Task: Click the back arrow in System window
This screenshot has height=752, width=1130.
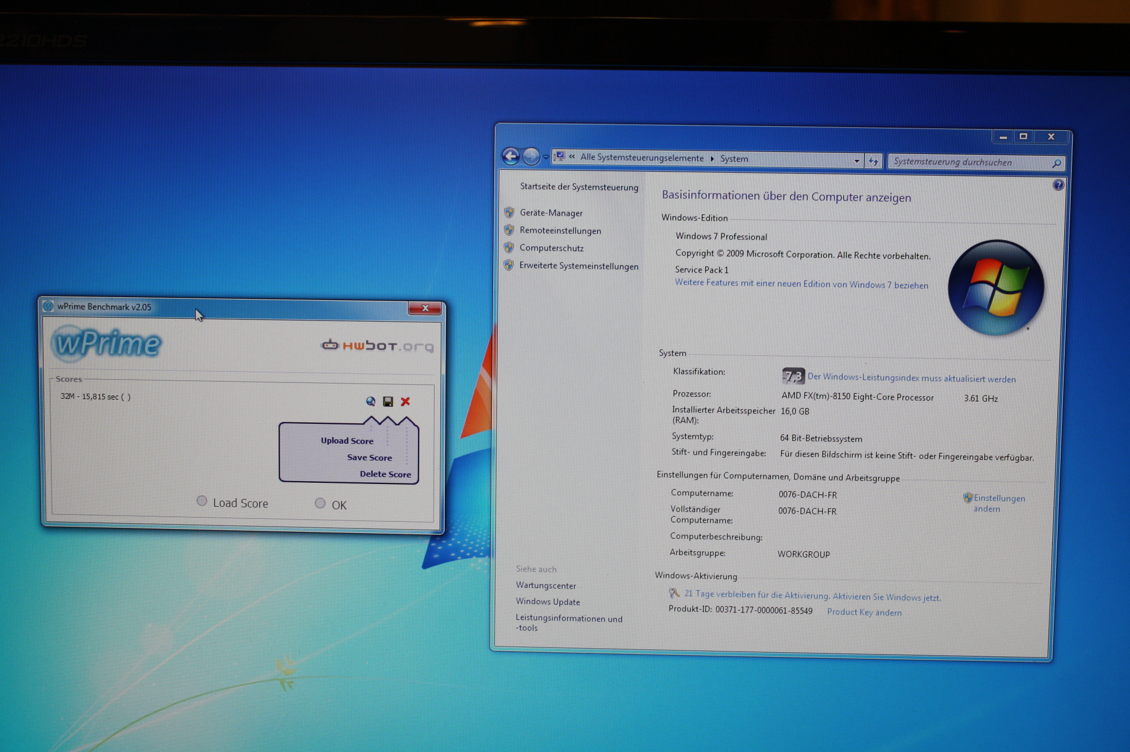Action: point(511,156)
